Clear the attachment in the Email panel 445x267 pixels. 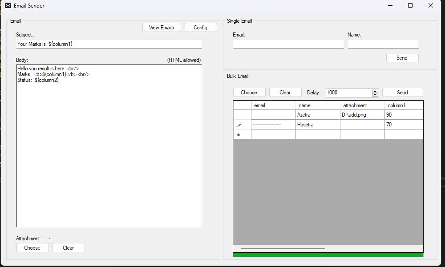pos(69,248)
